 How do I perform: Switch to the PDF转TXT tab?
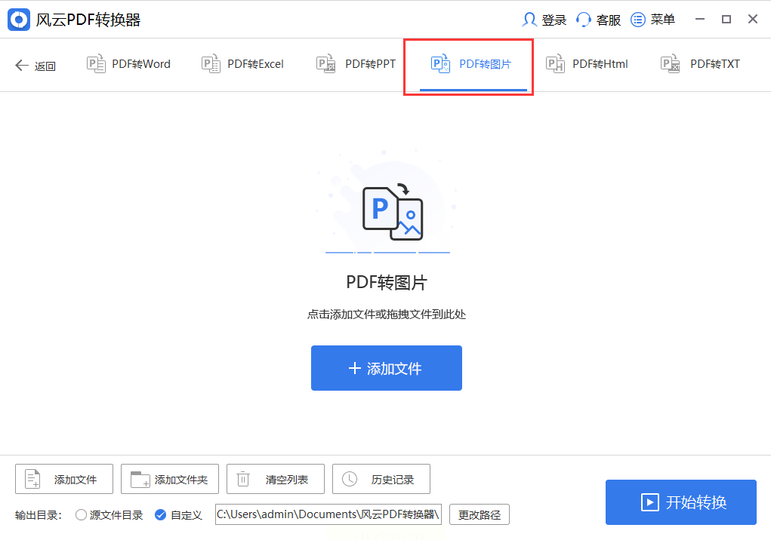coord(700,64)
